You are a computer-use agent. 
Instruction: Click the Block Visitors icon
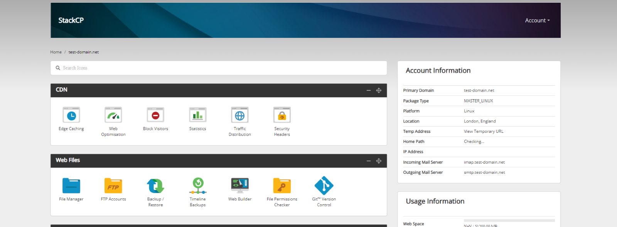tap(155, 115)
